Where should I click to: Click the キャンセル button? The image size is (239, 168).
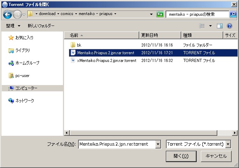click(216, 156)
